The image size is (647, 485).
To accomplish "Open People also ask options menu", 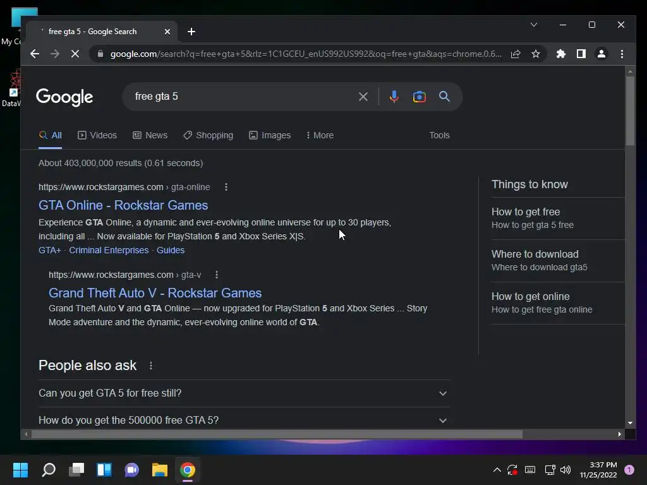I will [x=151, y=366].
